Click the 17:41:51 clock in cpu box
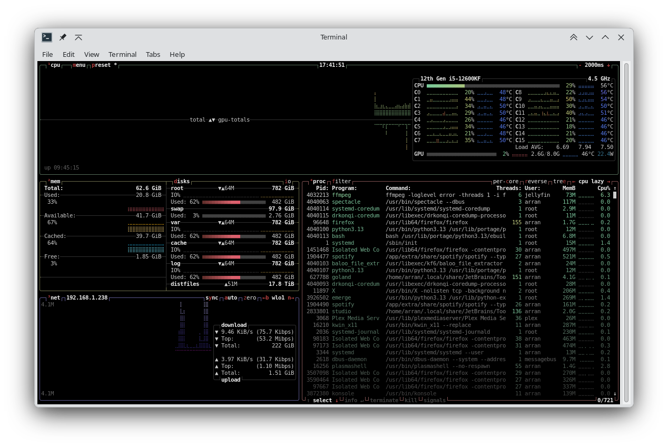Image resolution: width=668 pixels, height=448 pixels. point(332,65)
